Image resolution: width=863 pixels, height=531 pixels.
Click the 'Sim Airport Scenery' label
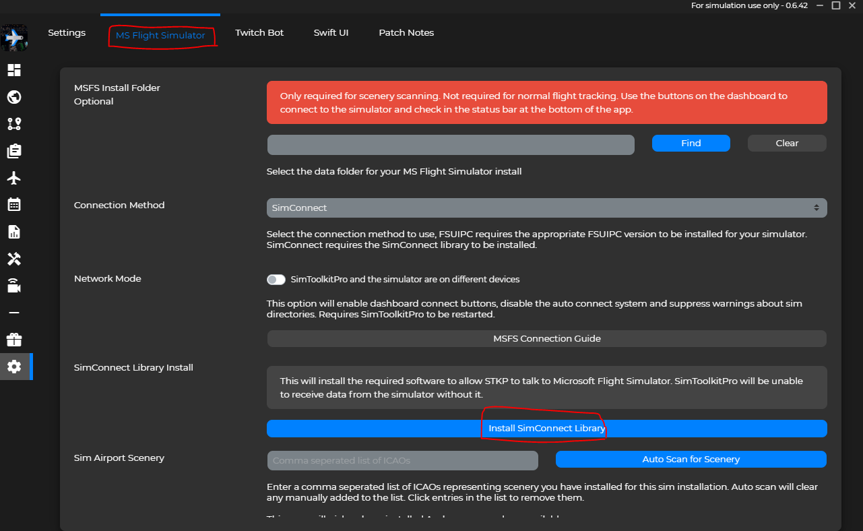pyautogui.click(x=119, y=458)
